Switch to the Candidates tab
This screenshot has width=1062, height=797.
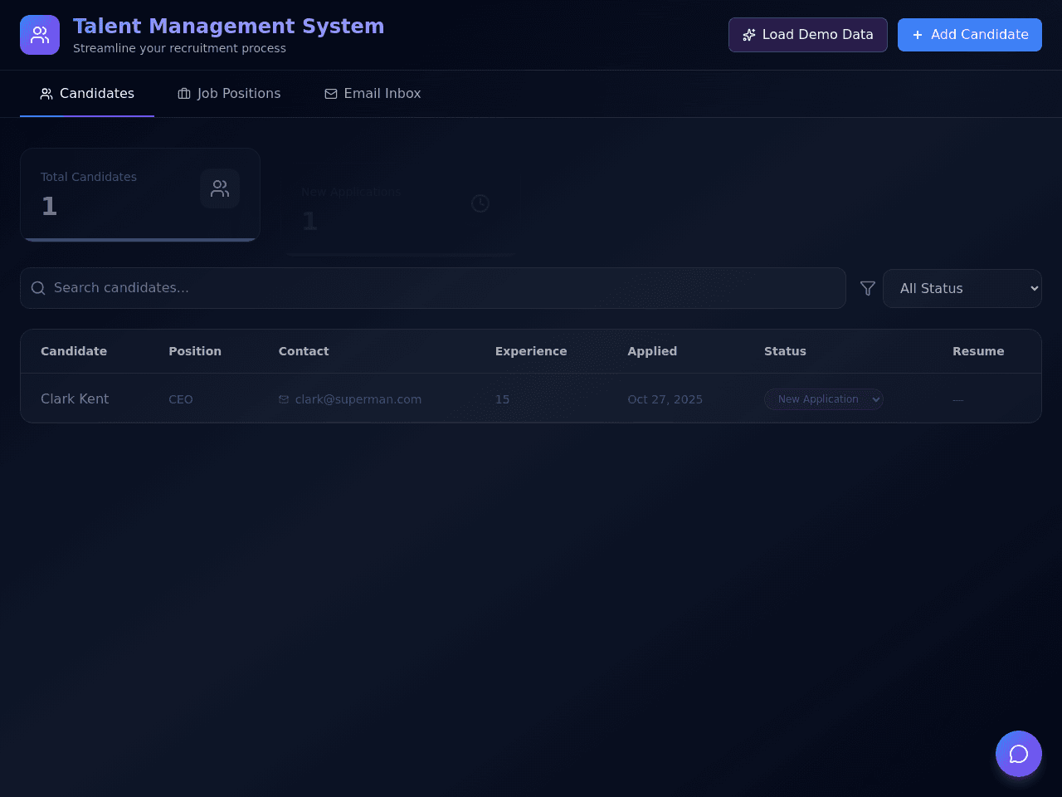click(87, 94)
